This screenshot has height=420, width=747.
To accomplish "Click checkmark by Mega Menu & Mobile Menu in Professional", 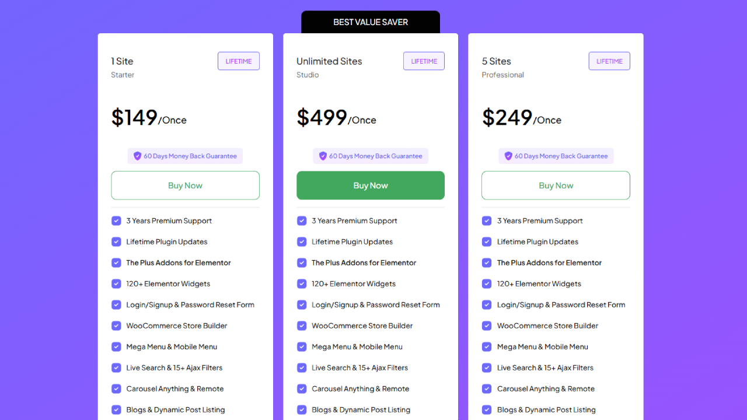I will point(487,346).
